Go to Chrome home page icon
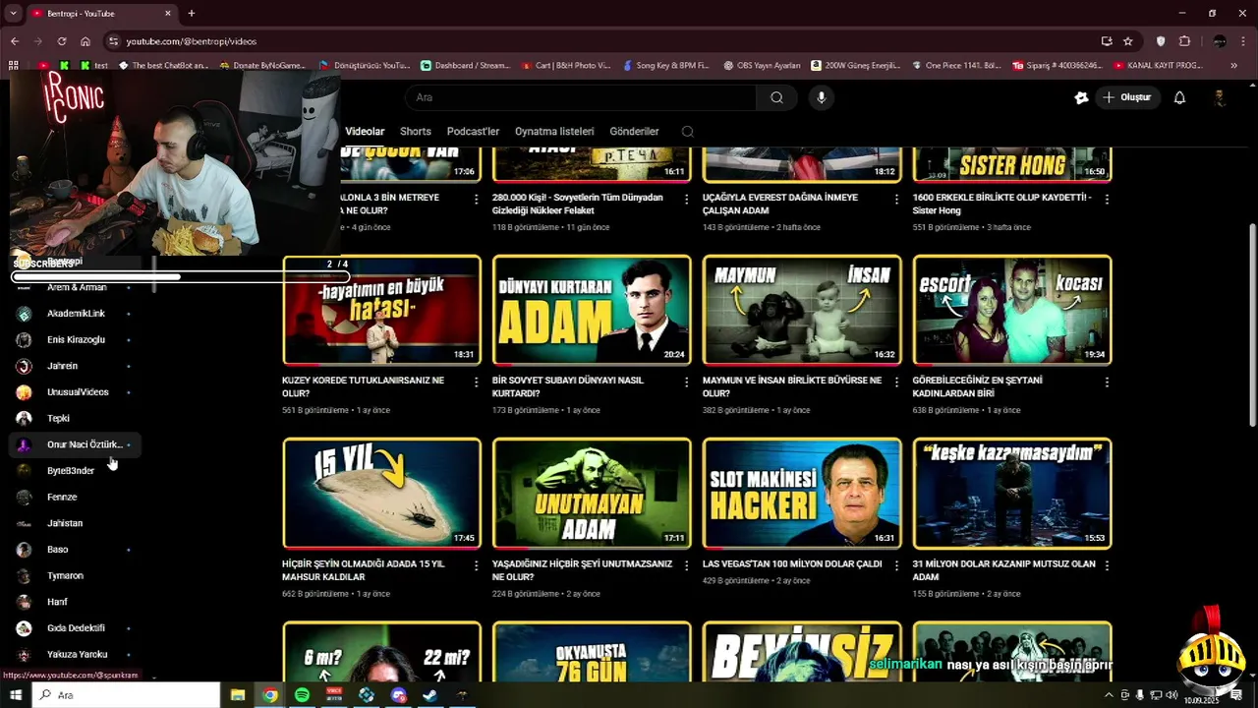 [86, 41]
